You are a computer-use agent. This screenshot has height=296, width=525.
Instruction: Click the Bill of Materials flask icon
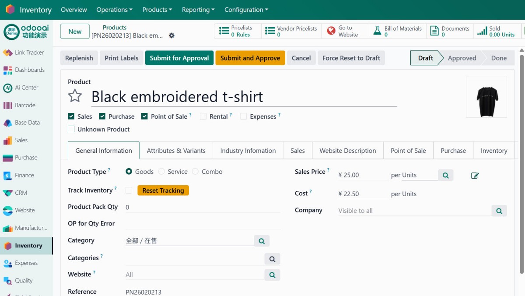click(x=377, y=31)
